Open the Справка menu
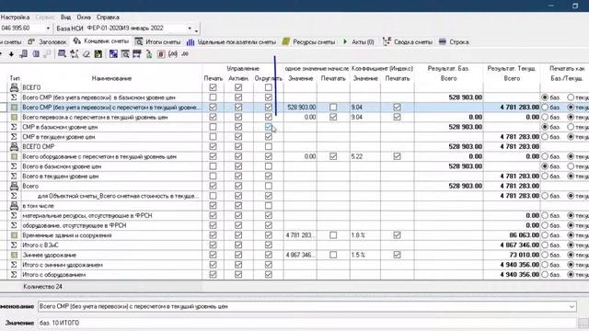This screenshot has height=331, width=589. coord(108,17)
